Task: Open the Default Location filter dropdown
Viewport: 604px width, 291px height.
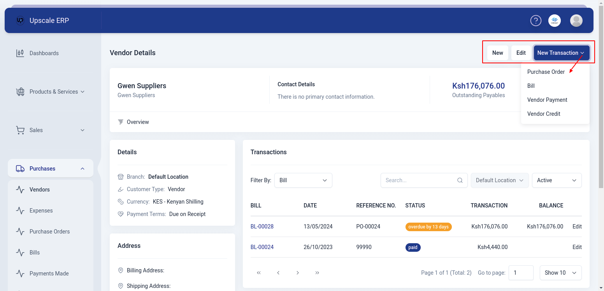Action: coord(500,180)
